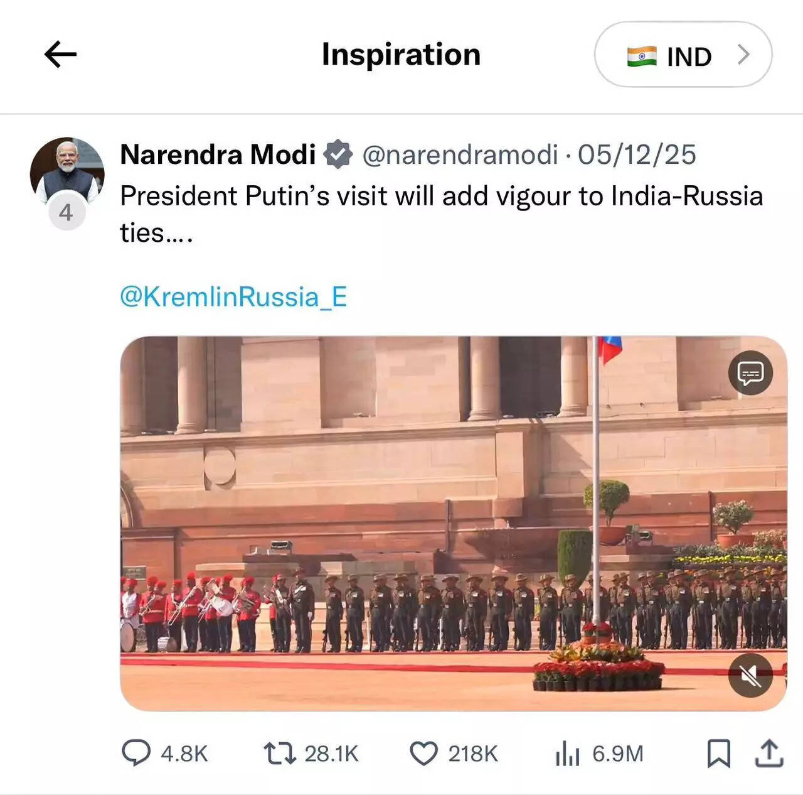This screenshot has height=795, width=803.
Task: Toggle like off the 218K counter
Action: [469, 754]
